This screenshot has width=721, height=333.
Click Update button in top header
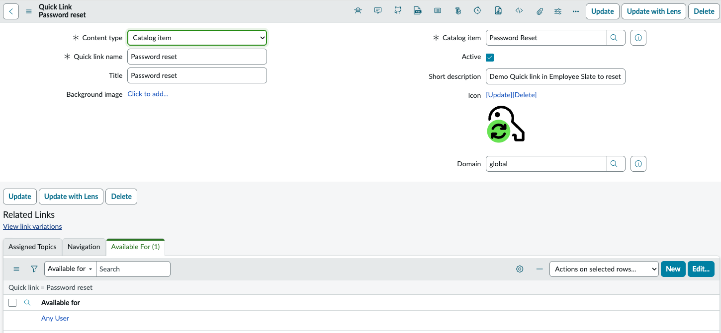click(x=603, y=11)
